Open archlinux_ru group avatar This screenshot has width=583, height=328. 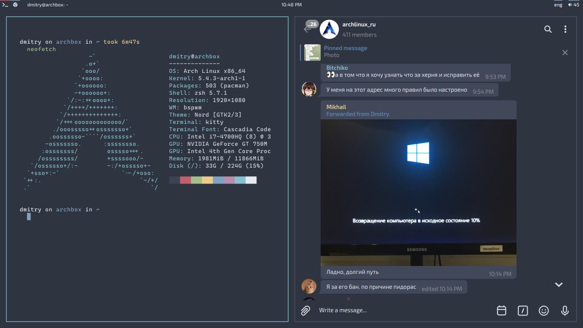tap(329, 29)
